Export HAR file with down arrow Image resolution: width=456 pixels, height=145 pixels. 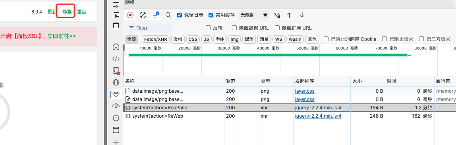coord(302,15)
